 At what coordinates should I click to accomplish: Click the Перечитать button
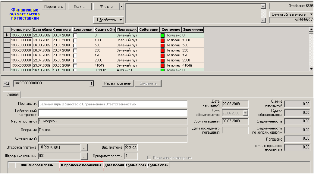click(53, 7)
